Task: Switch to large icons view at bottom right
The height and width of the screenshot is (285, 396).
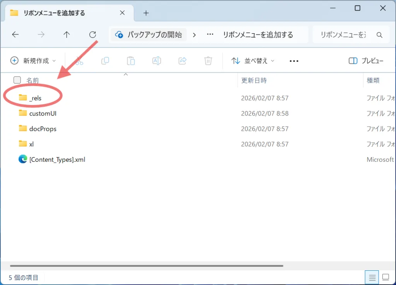Action: click(x=385, y=277)
